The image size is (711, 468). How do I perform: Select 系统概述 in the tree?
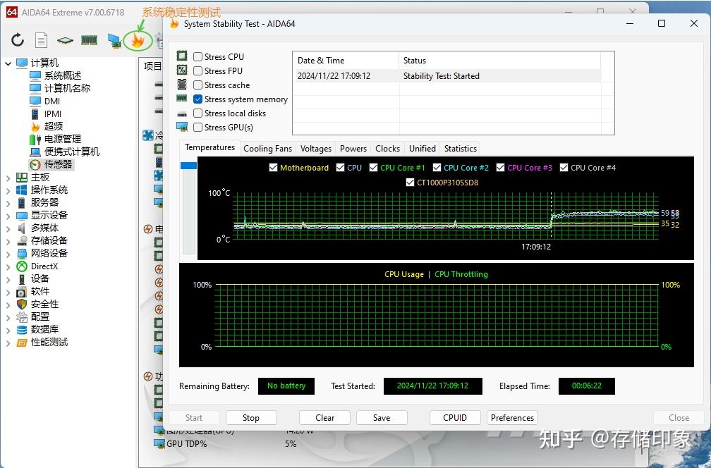[x=63, y=75]
